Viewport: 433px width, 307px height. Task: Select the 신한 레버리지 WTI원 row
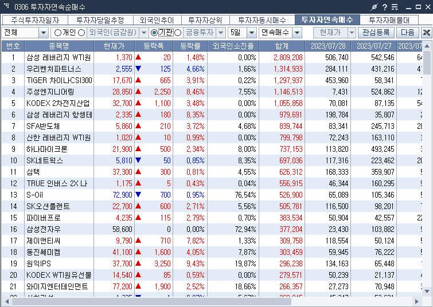tap(212, 137)
